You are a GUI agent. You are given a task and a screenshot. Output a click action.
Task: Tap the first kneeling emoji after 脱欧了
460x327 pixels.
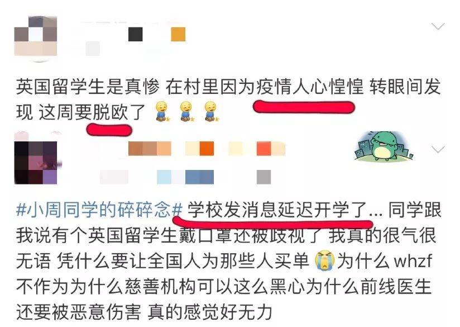click(x=162, y=111)
